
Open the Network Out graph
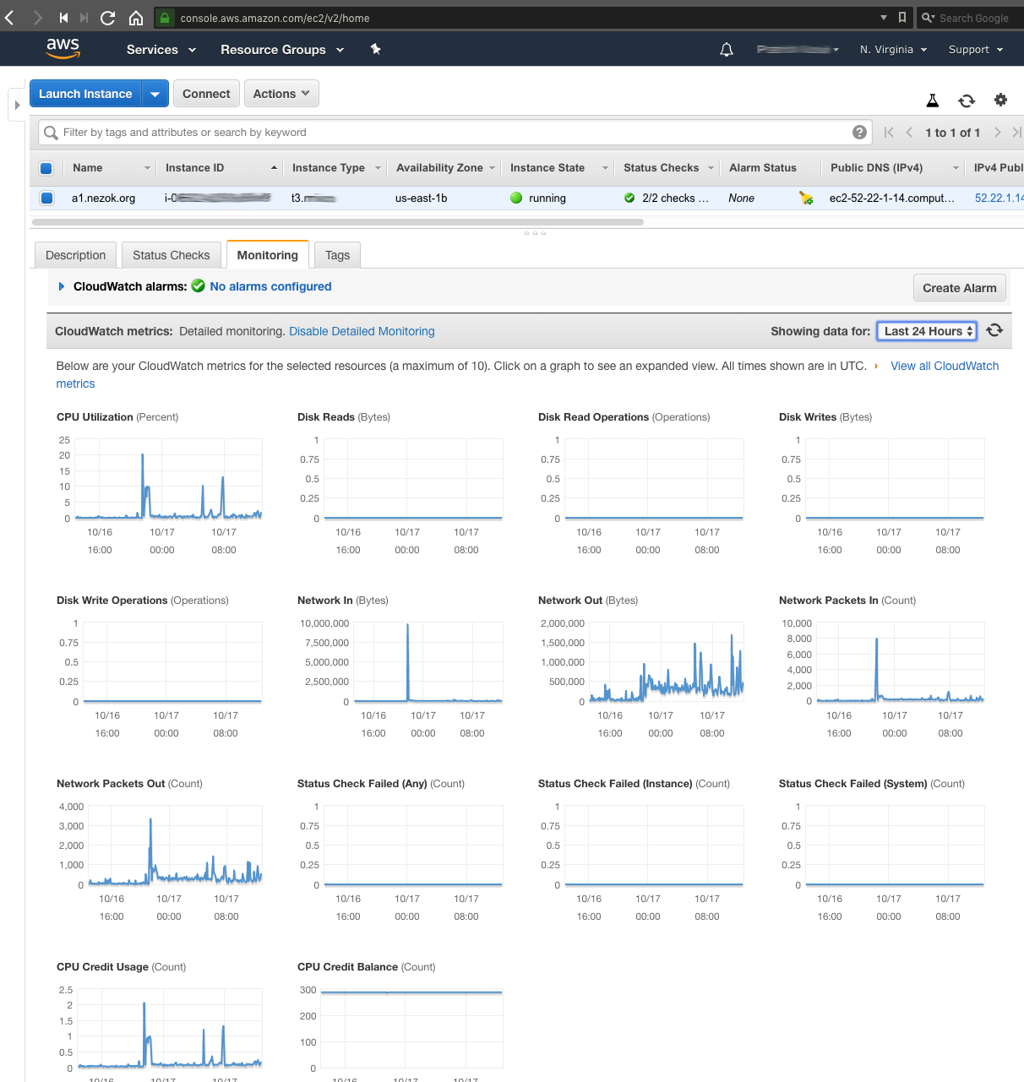(667, 662)
